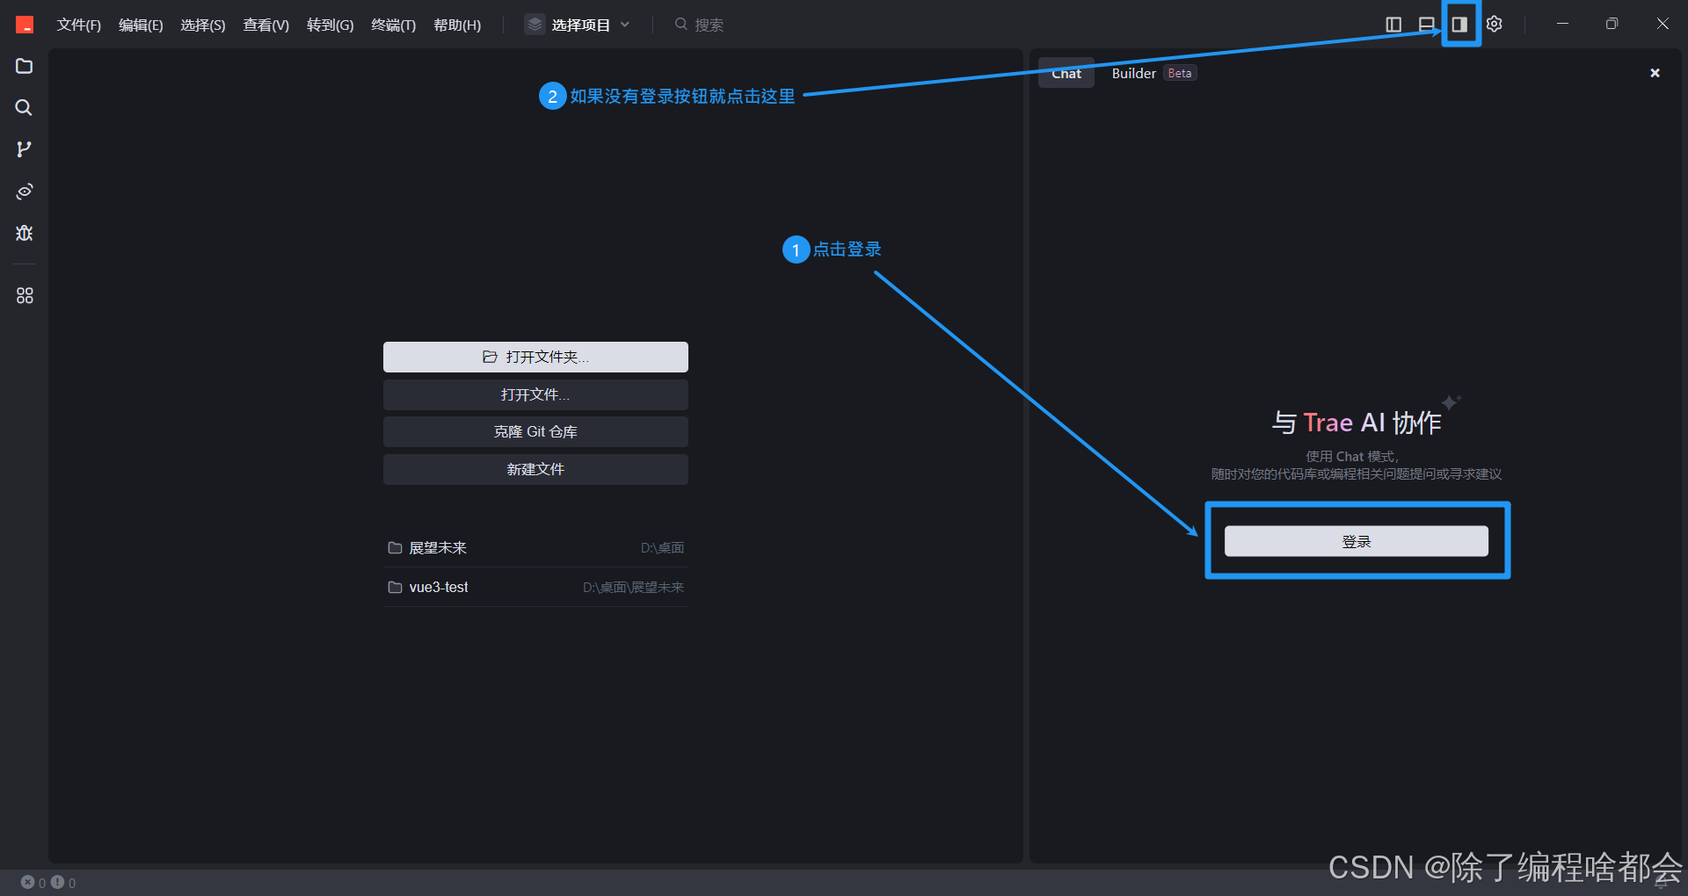Toggle the left sidebar layout icon
Viewport: 1688px width, 896px height.
1393,25
